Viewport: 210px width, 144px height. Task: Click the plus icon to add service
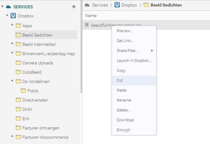74,7
